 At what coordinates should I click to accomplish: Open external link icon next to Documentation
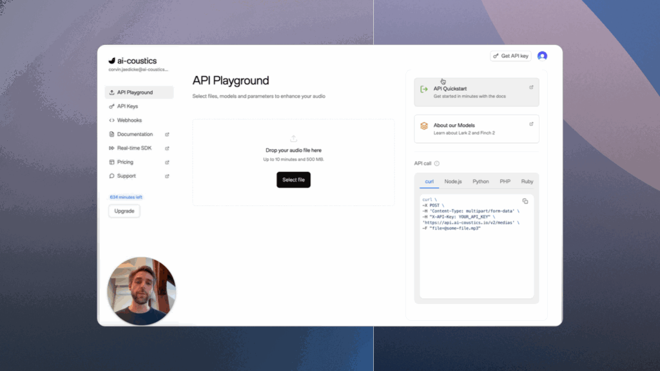coord(167,135)
